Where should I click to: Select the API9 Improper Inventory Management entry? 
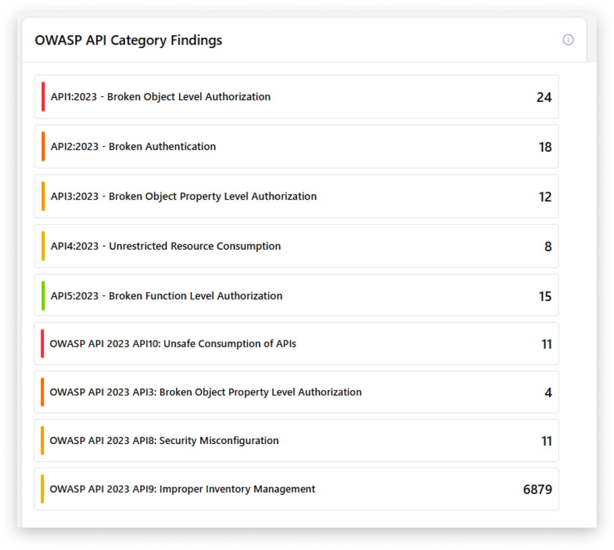(232, 489)
